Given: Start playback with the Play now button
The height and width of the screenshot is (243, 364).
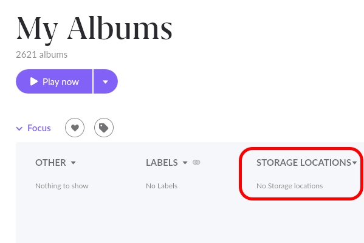Looking at the screenshot, I should pos(54,81).
